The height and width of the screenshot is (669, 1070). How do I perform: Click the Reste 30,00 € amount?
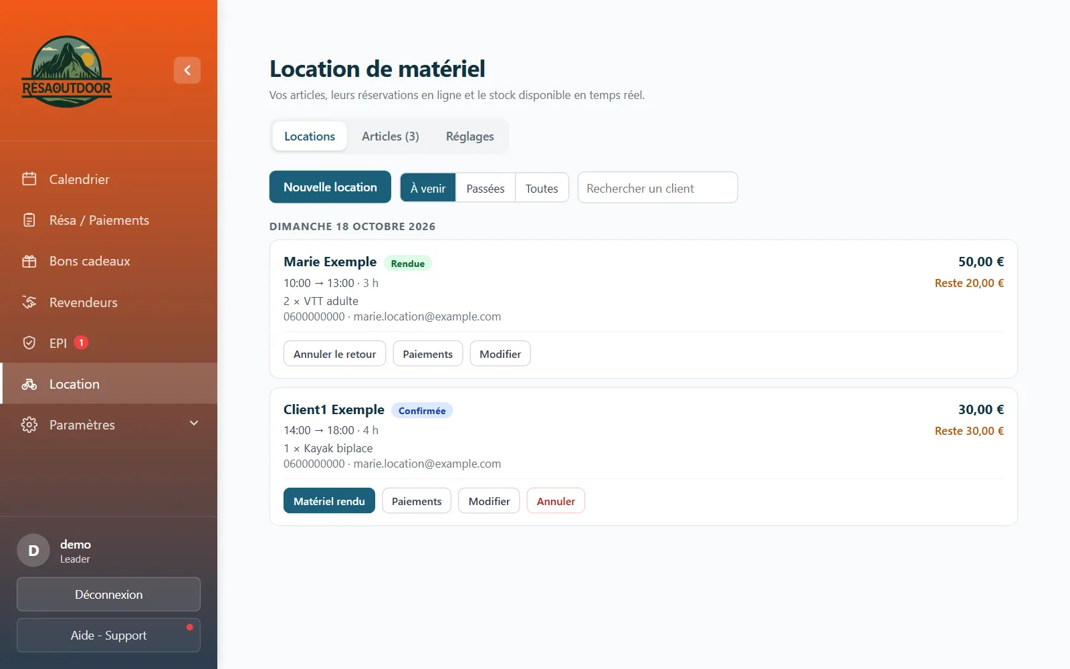pos(969,431)
